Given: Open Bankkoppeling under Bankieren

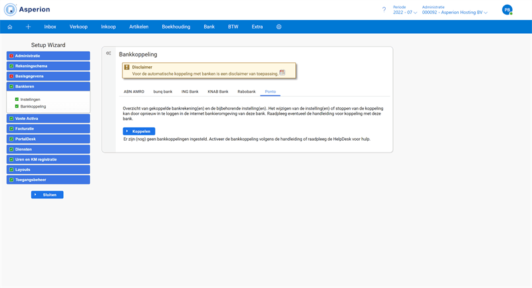Looking at the screenshot, I should pos(33,106).
